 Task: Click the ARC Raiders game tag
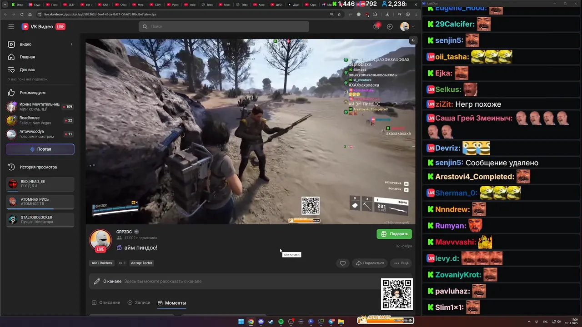click(102, 263)
